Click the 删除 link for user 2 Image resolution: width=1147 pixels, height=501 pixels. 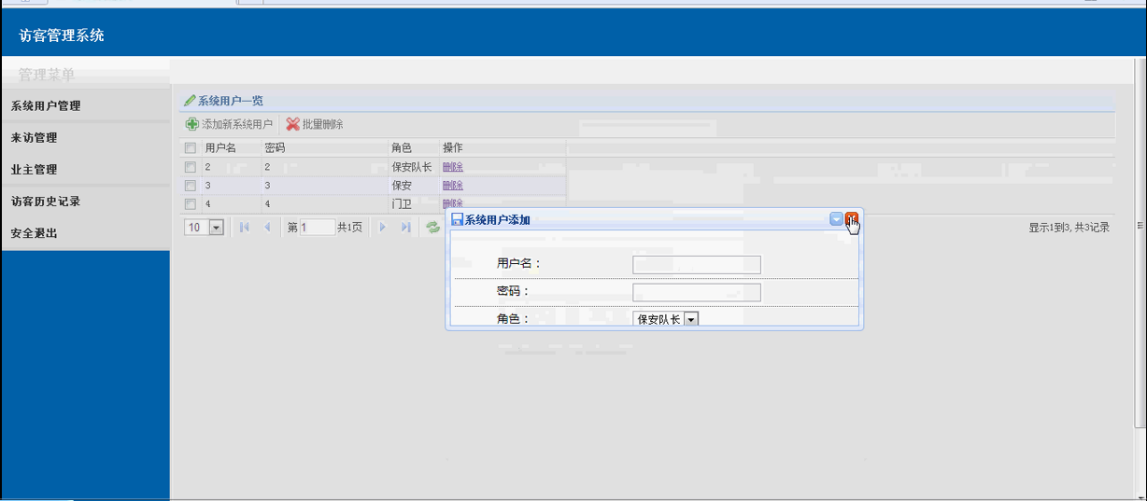pyautogui.click(x=453, y=167)
